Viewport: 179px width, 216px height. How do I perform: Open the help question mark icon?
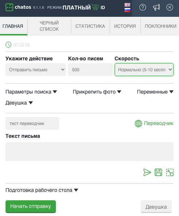142,7
